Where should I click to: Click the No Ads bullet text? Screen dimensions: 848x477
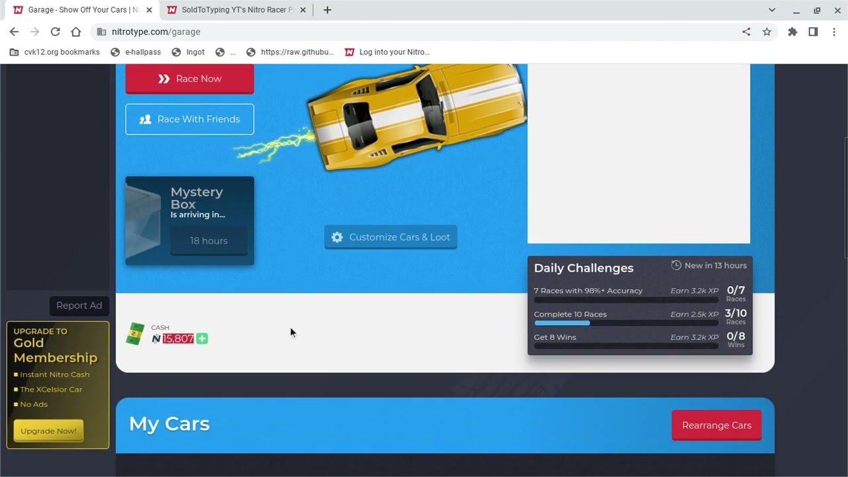[x=34, y=404]
